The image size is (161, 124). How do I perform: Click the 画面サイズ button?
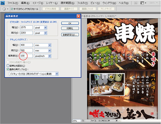pyautogui.click(x=69, y=9)
